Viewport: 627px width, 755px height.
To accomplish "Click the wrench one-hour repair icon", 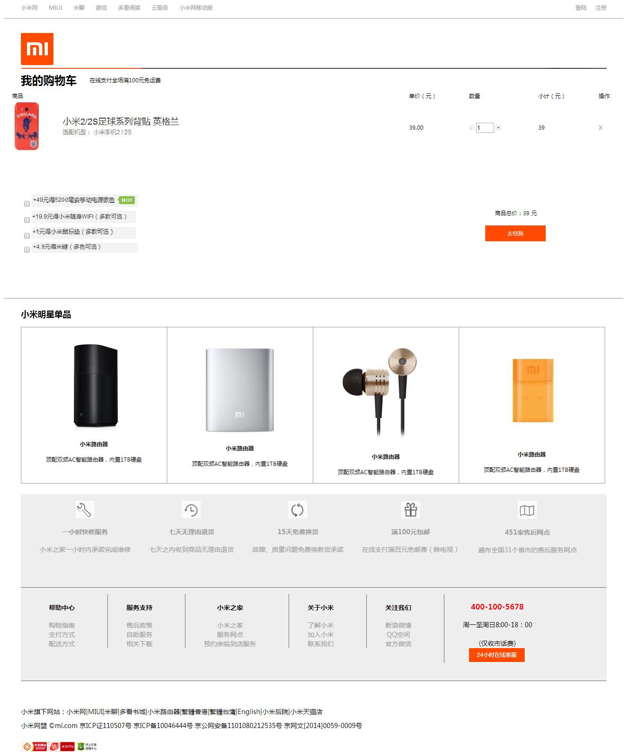I will click(85, 510).
